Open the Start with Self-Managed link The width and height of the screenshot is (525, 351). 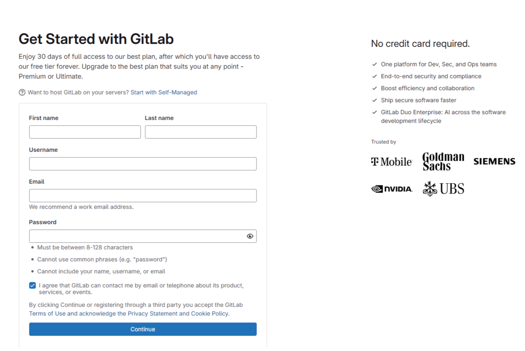point(164,93)
